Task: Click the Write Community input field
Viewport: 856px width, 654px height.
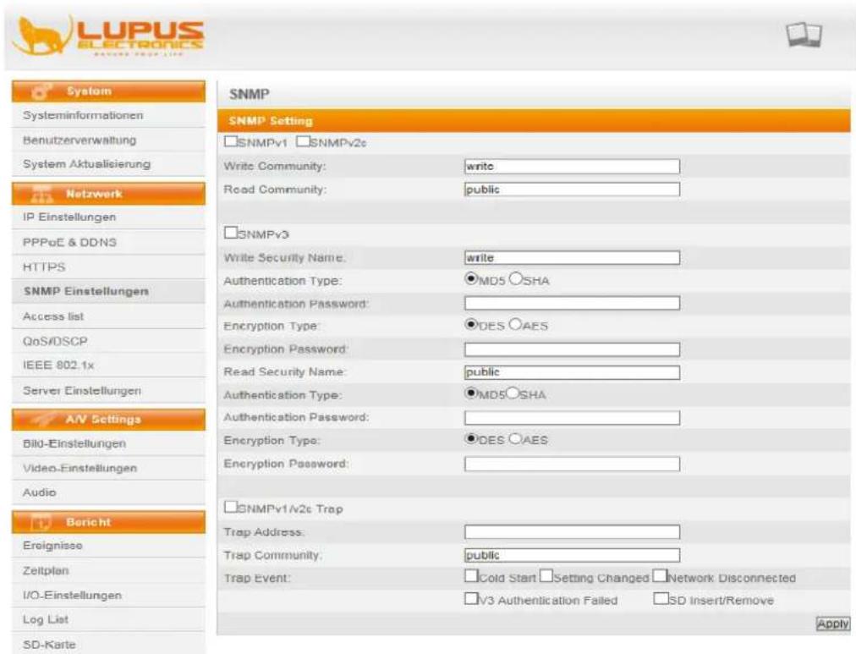Action: click(x=572, y=167)
